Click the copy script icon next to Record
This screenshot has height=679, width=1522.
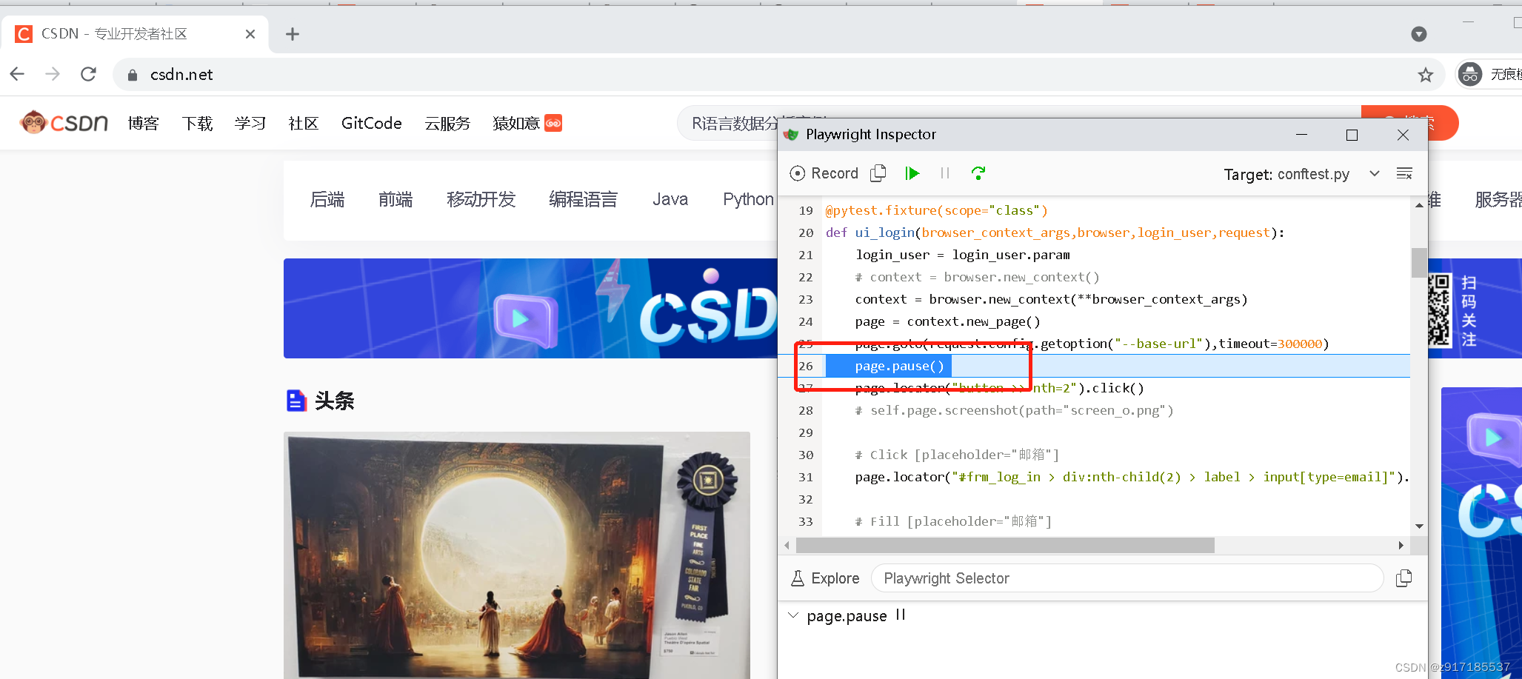(x=878, y=173)
